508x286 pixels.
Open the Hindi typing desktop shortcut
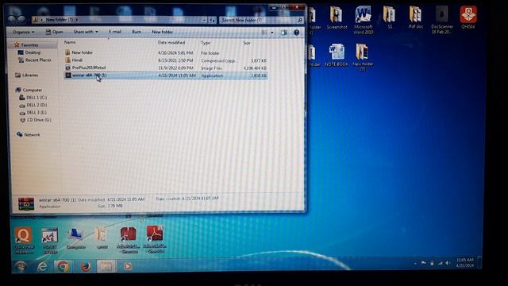pos(50,240)
